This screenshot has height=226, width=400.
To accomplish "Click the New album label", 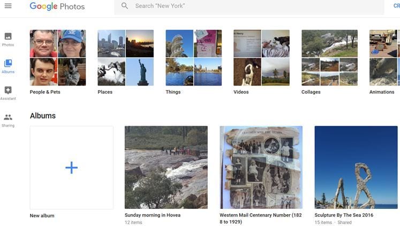I will tap(42, 216).
